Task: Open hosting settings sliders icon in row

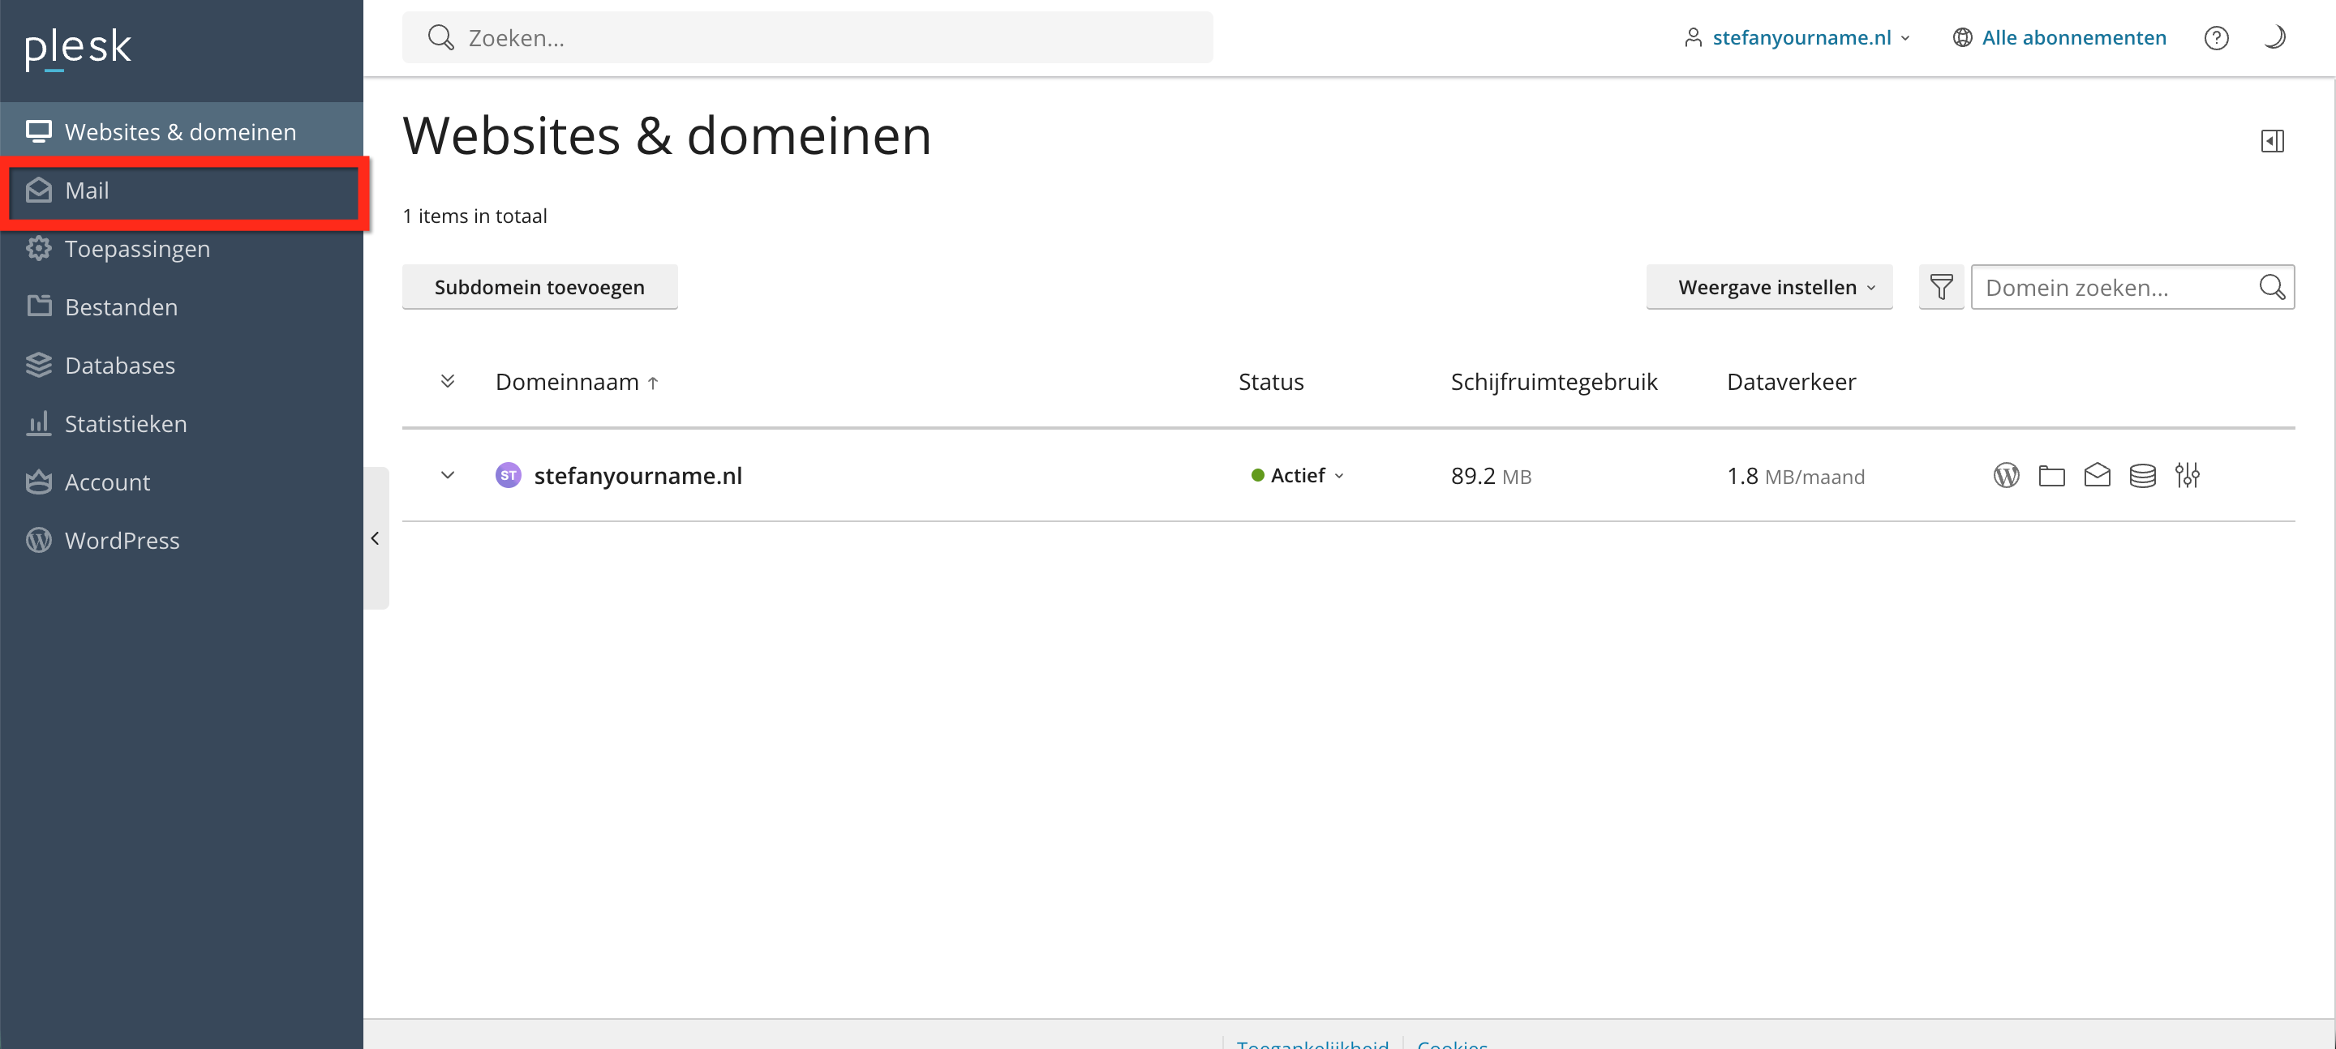Action: point(2187,475)
